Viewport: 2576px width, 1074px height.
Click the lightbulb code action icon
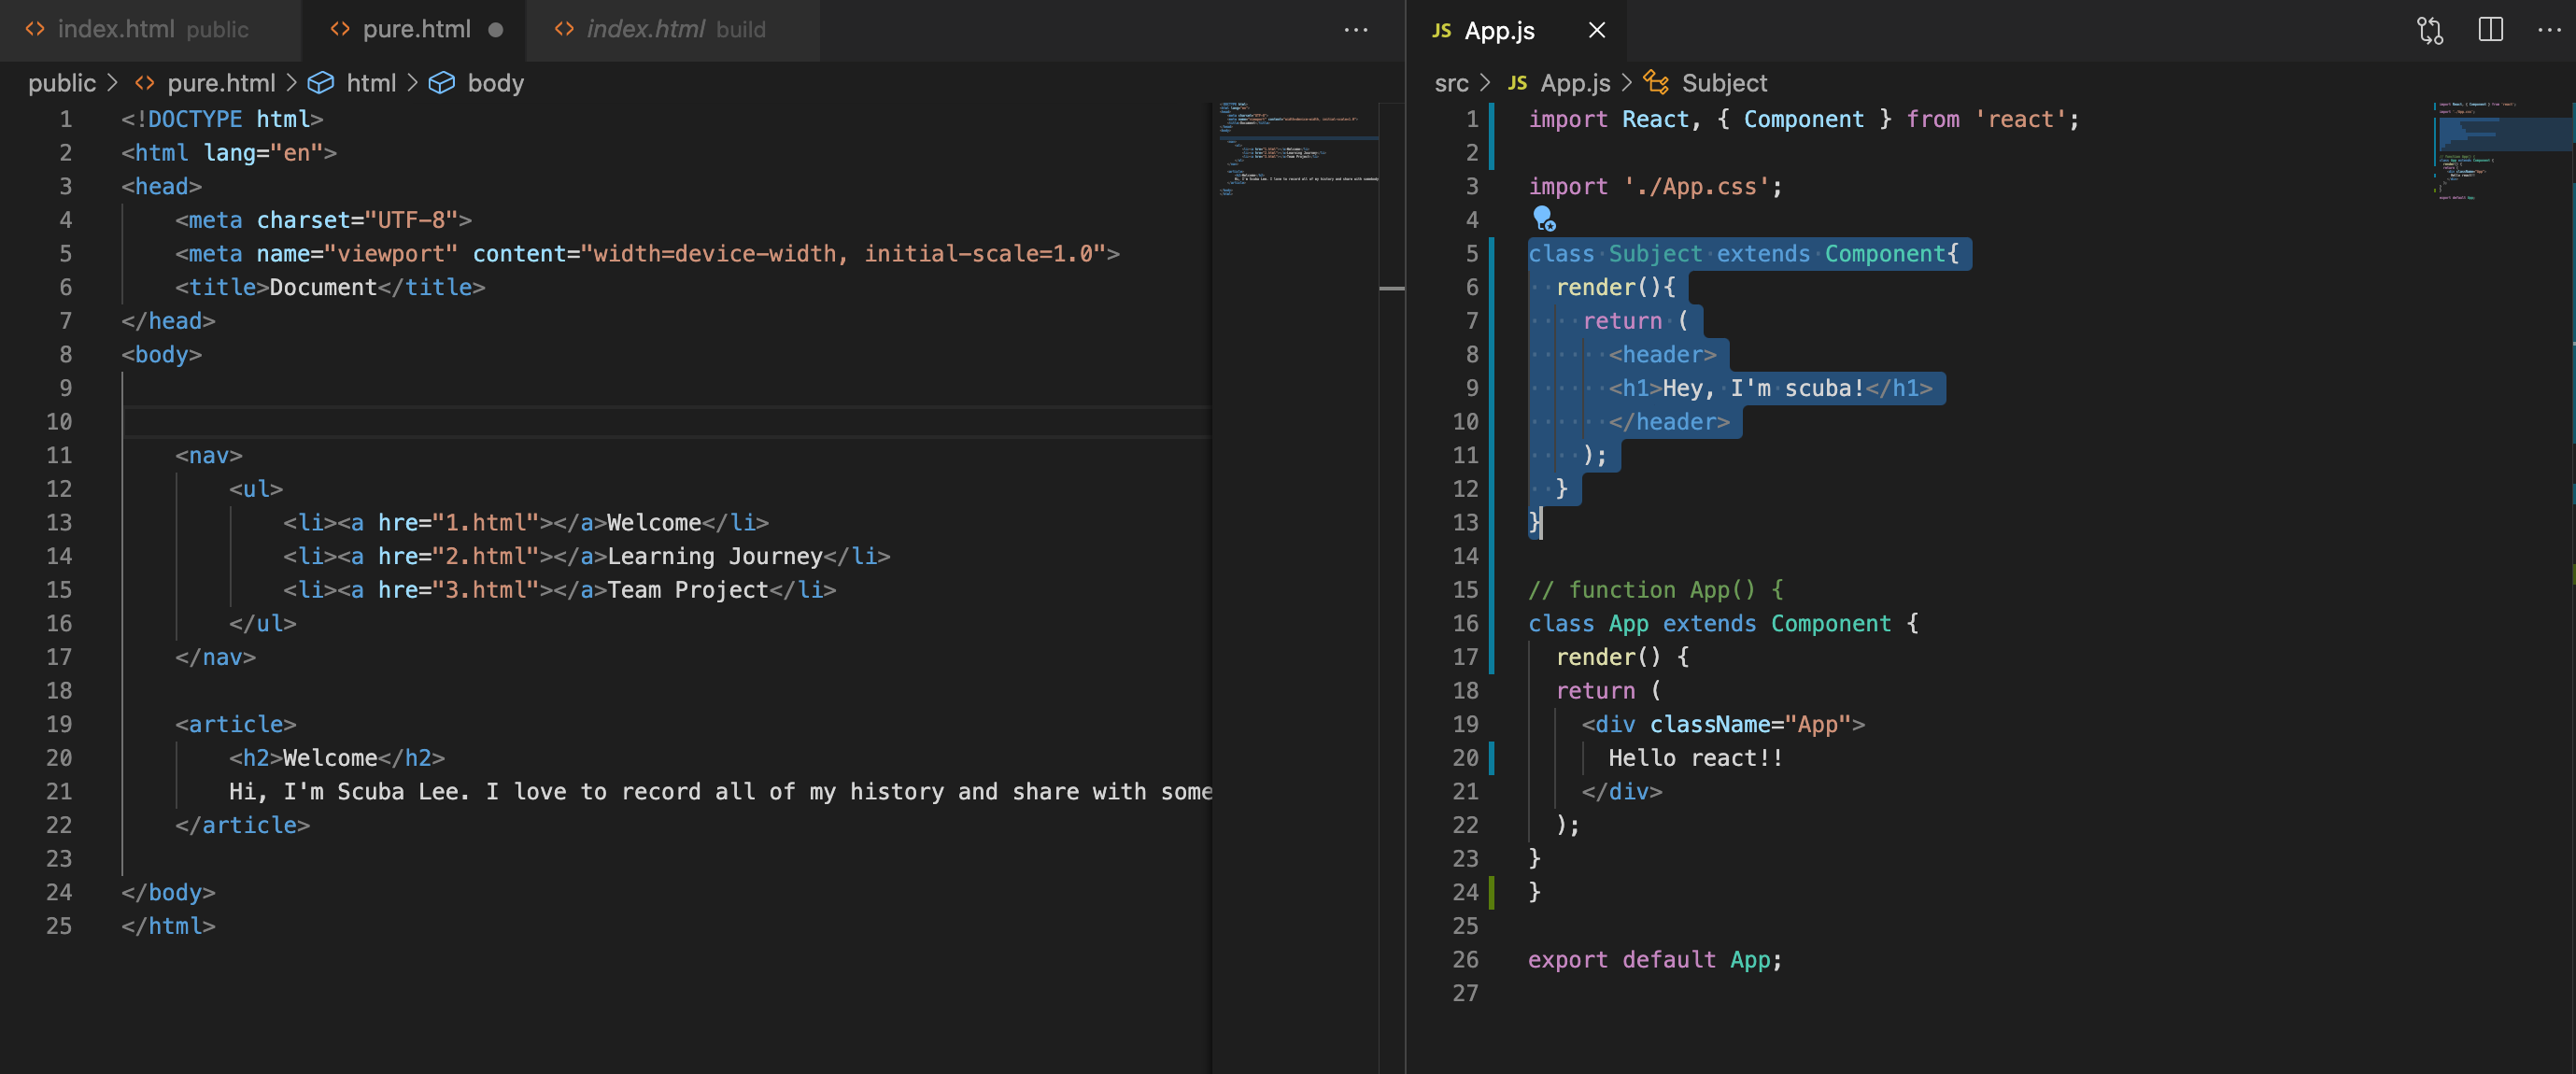tap(1543, 217)
